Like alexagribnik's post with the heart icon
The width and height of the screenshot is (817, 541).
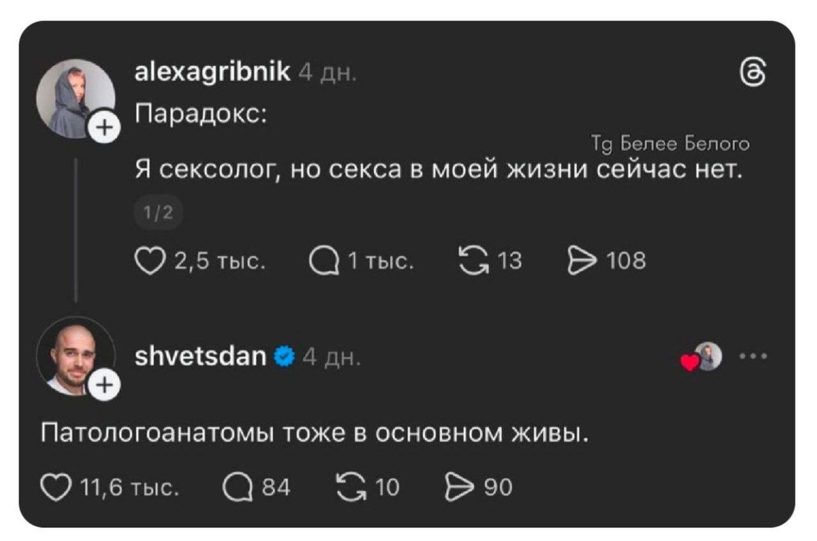148,259
